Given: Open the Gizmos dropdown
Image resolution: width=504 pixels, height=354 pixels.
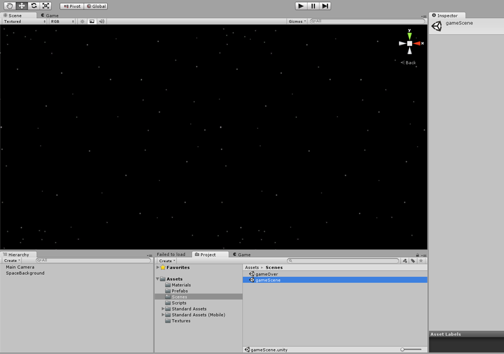Looking at the screenshot, I should (297, 22).
